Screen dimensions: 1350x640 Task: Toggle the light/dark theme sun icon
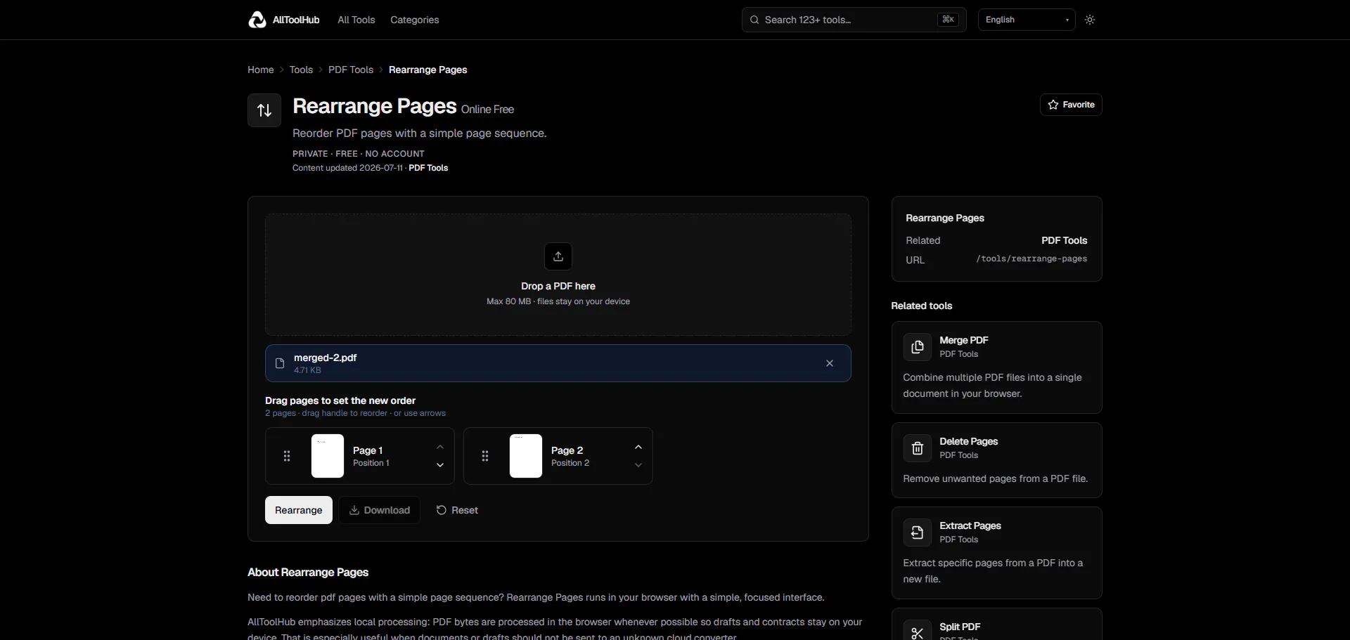point(1090,20)
